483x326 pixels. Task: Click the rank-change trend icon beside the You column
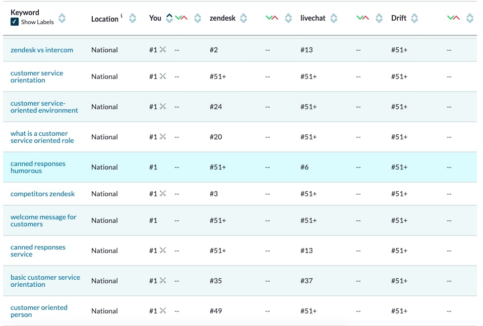pos(181,18)
